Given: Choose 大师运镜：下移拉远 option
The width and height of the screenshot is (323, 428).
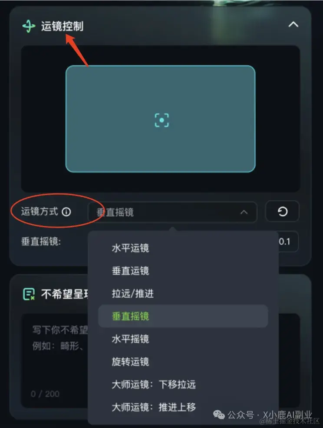Looking at the screenshot, I should [x=154, y=384].
